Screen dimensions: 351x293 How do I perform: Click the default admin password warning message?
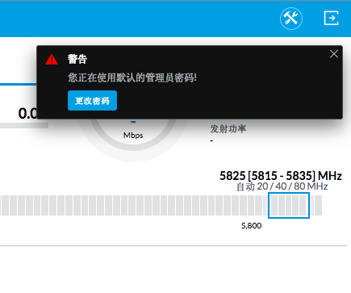pyautogui.click(x=132, y=78)
